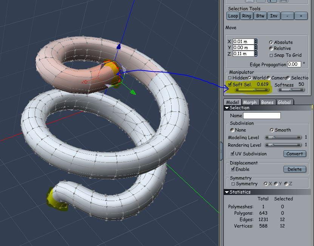Invert selection with the Inv button
This screenshot has height=246, width=314.
pos(274,16)
